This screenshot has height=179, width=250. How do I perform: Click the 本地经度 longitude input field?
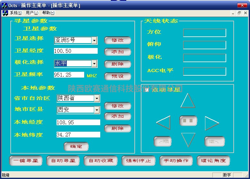click(78, 122)
